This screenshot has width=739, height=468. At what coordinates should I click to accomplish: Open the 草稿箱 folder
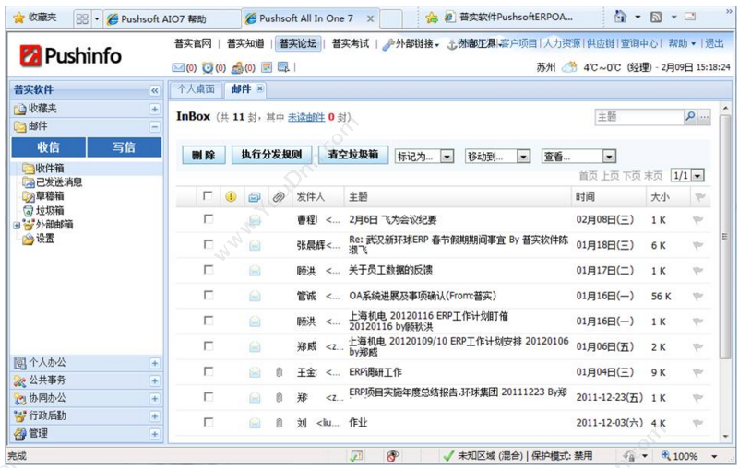[50, 196]
